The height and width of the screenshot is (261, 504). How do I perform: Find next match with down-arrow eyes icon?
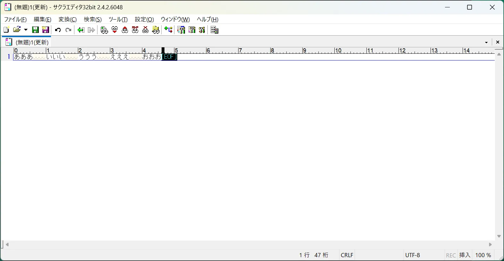[114, 30]
